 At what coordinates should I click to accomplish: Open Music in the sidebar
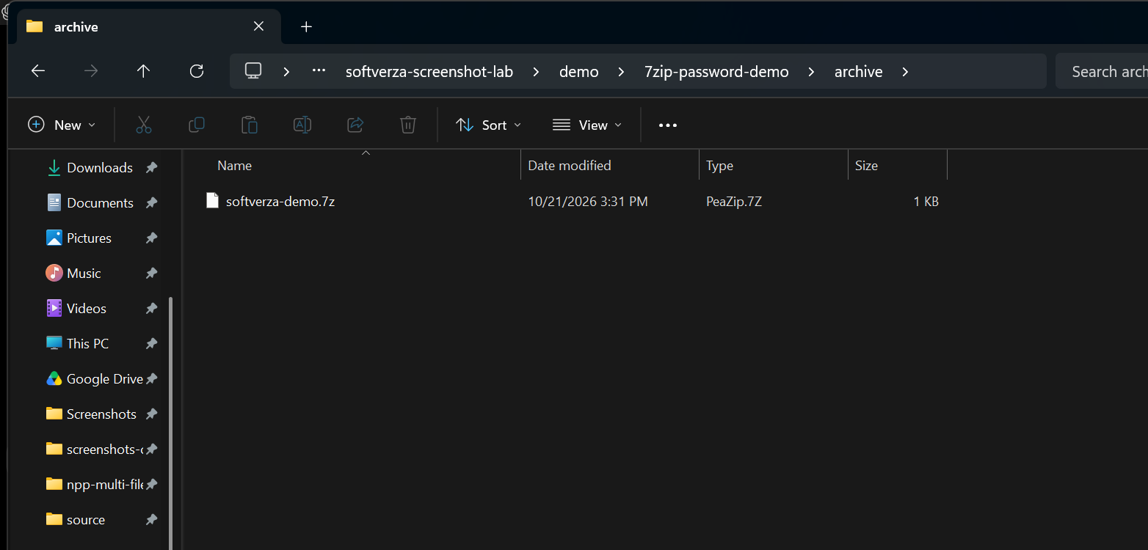tap(84, 274)
